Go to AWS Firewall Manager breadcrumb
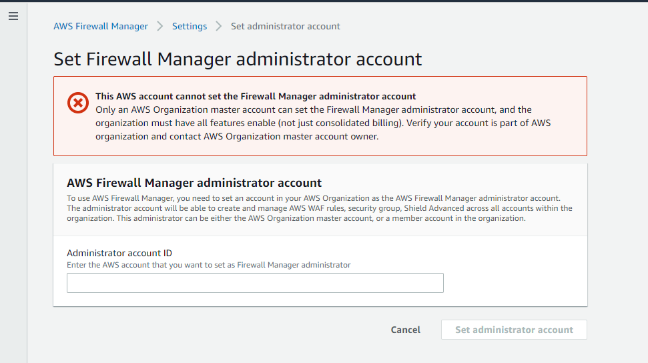 [x=100, y=26]
